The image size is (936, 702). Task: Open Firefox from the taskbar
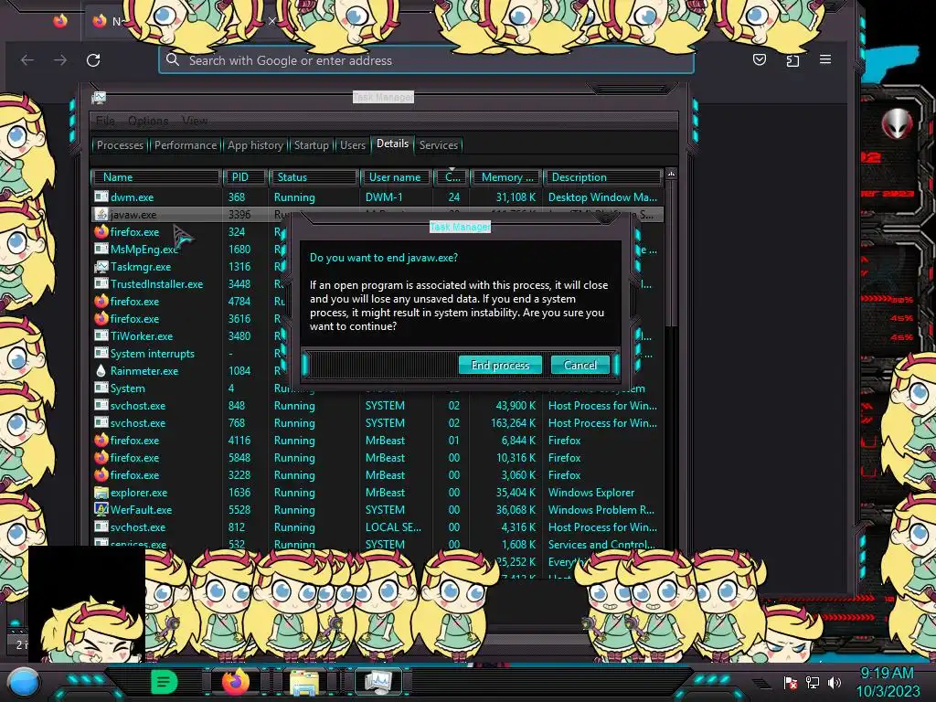point(236,682)
